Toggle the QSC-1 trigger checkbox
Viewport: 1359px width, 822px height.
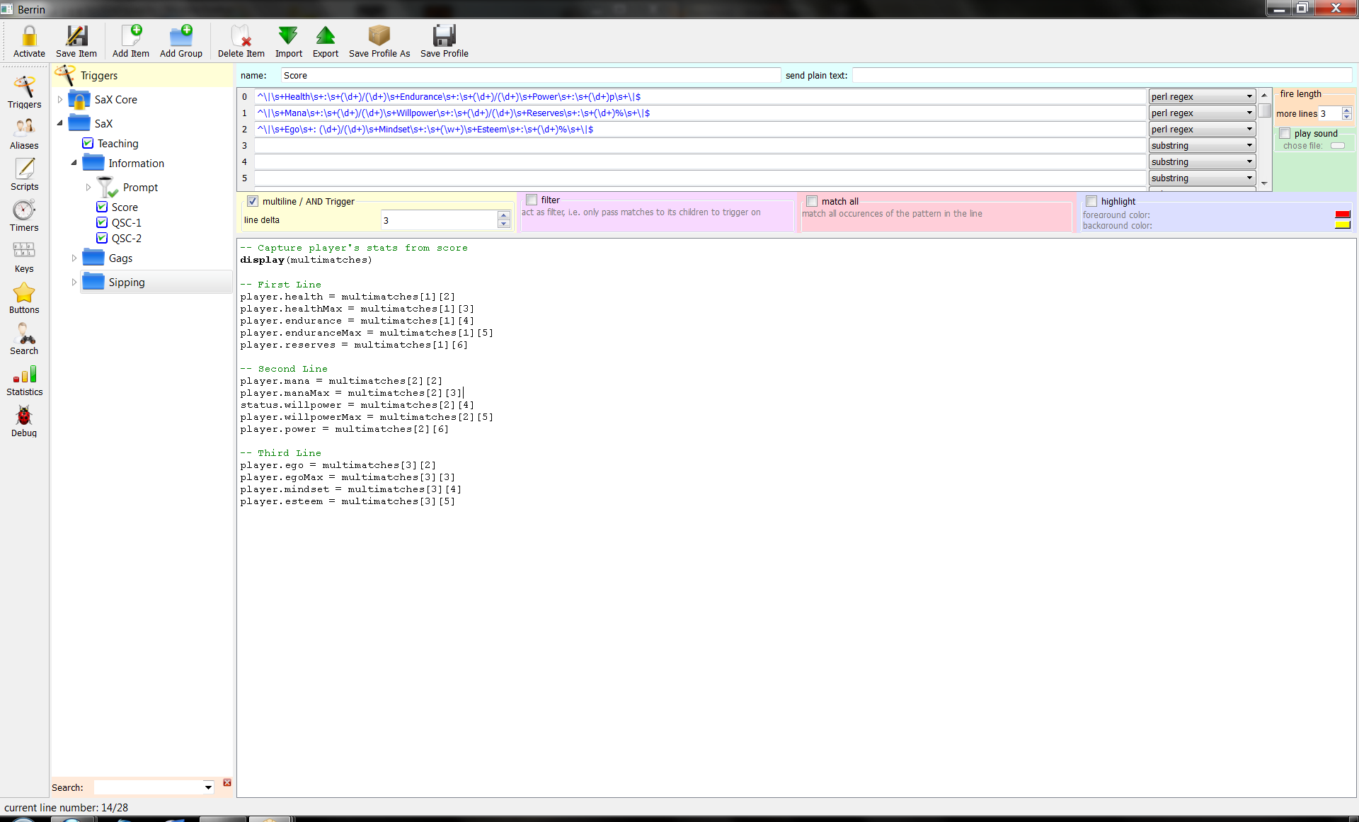(x=102, y=222)
